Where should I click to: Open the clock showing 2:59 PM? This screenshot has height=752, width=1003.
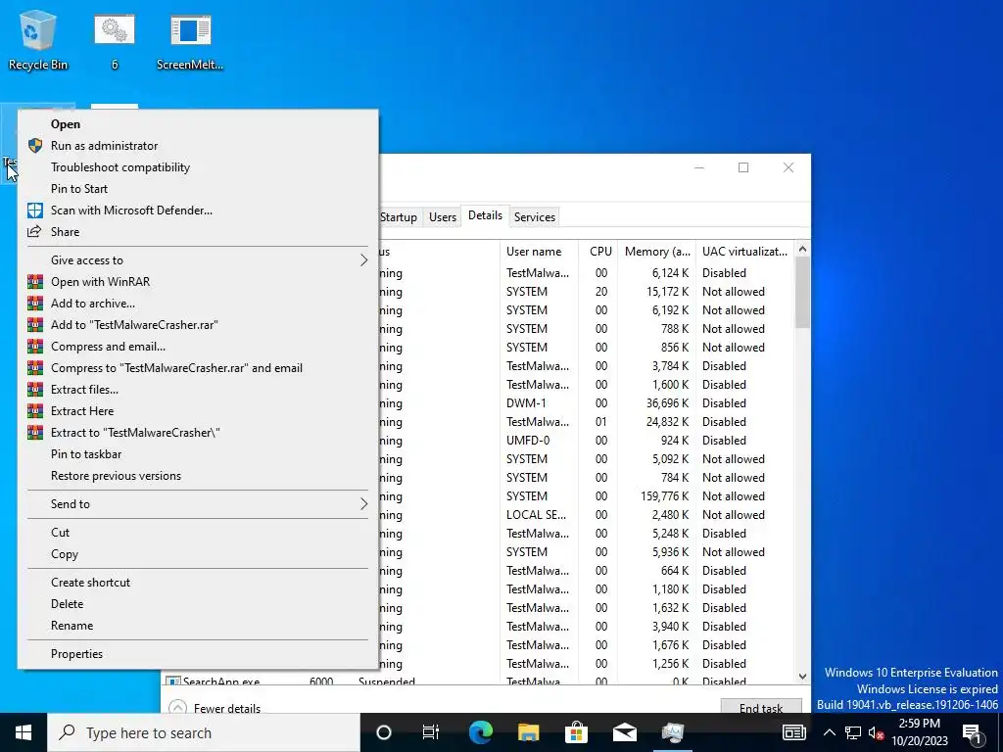[x=919, y=732]
